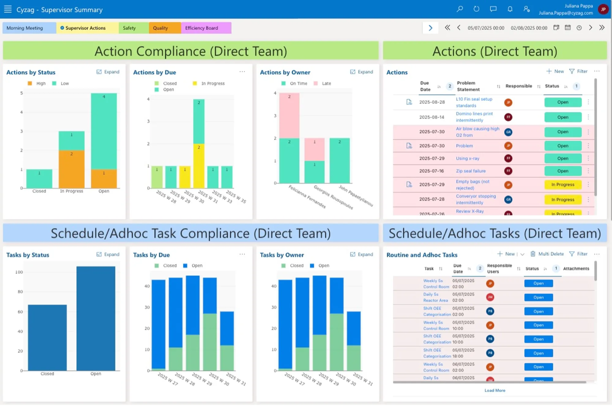Click the refresh icon in header
Image resolution: width=612 pixels, height=406 pixels.
[x=476, y=9]
